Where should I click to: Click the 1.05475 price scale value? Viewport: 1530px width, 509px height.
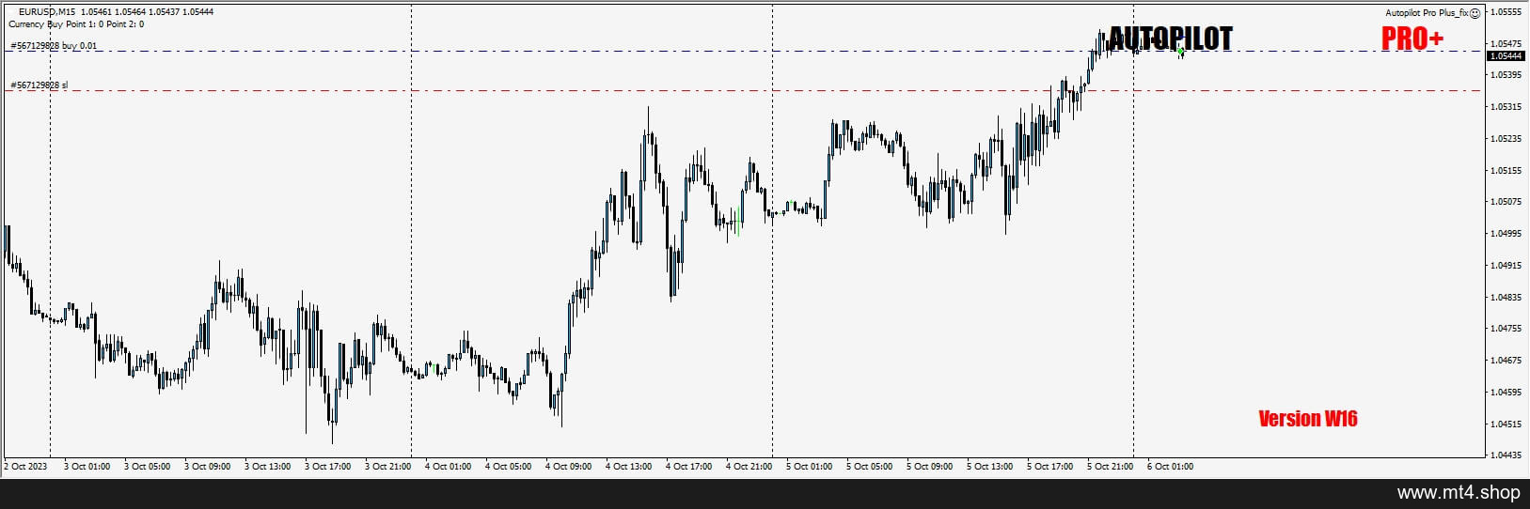click(x=1506, y=44)
